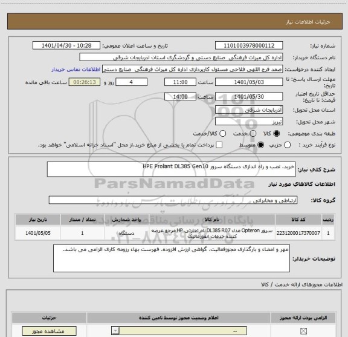The image size is (348, 337).
Task: Open the اطلاعات تماس خریدار link
Action: (x=76, y=70)
